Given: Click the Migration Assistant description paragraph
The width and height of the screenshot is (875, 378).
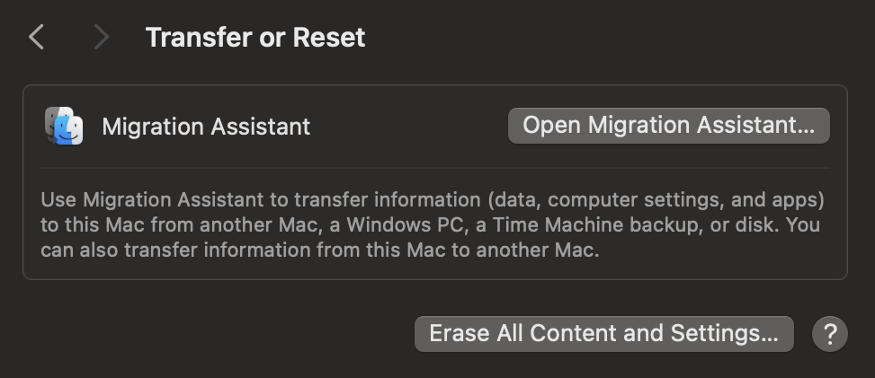Looking at the screenshot, I should (432, 224).
